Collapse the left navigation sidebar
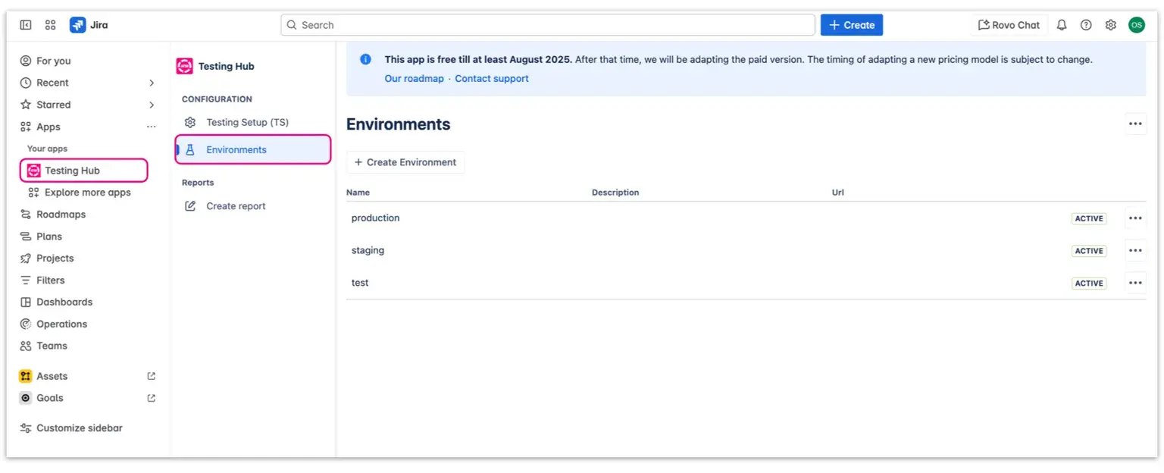Screen dimensions: 1164x473 (x=25, y=24)
